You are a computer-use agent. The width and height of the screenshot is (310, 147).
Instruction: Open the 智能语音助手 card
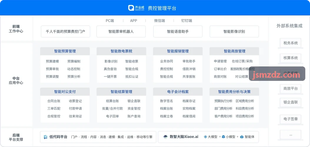178,31
